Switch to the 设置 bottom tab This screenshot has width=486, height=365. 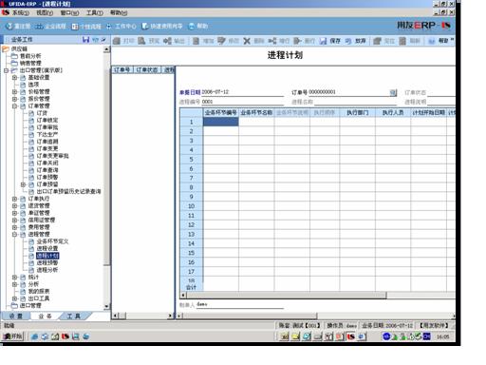[16, 316]
